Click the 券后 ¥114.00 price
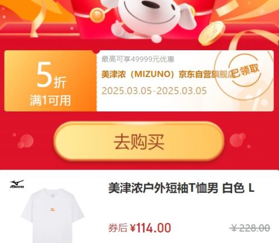The height and width of the screenshot is (243, 279). click(x=139, y=228)
